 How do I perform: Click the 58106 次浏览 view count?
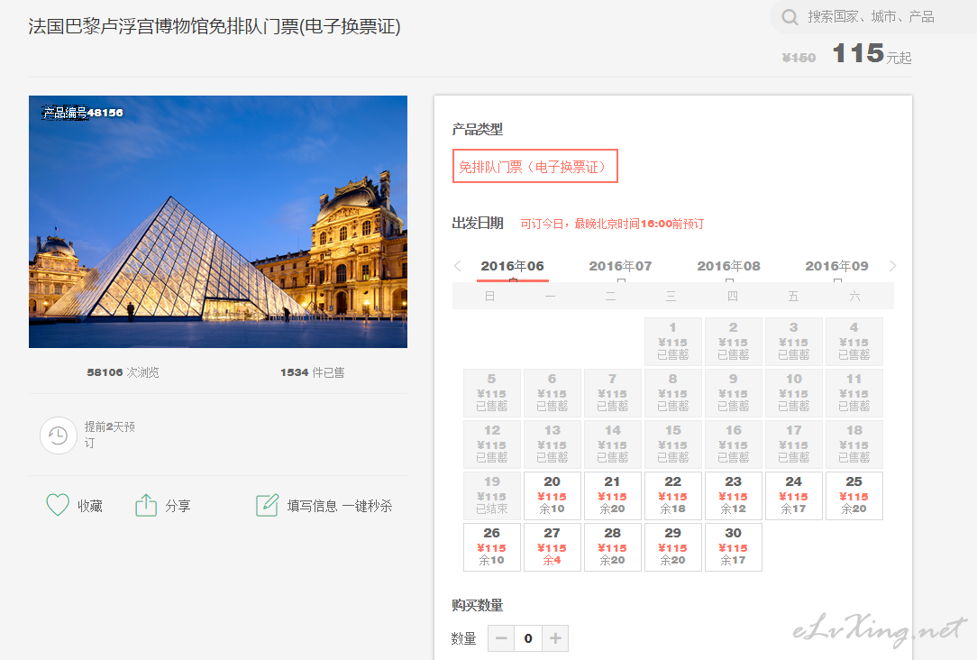tap(123, 372)
